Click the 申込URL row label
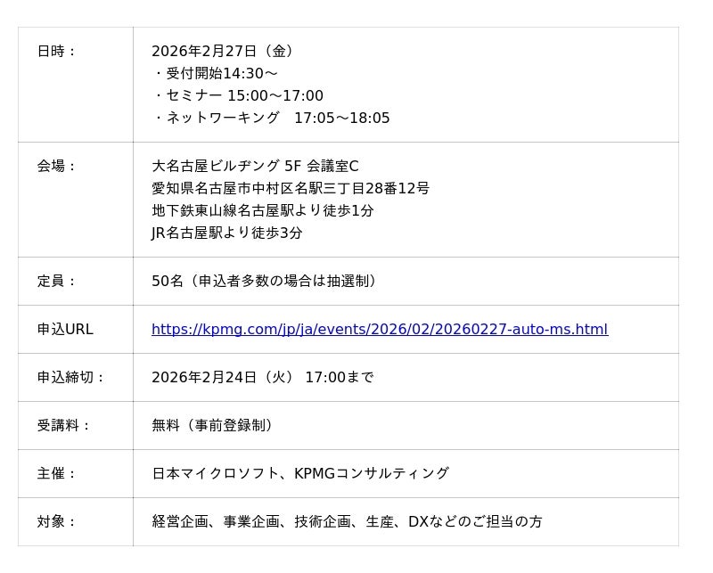The height and width of the screenshot is (573, 713). point(65,330)
